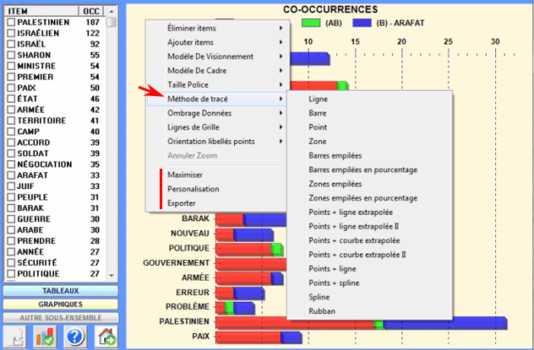
Task: Click the home icon with green arrow
Action: pos(106,337)
